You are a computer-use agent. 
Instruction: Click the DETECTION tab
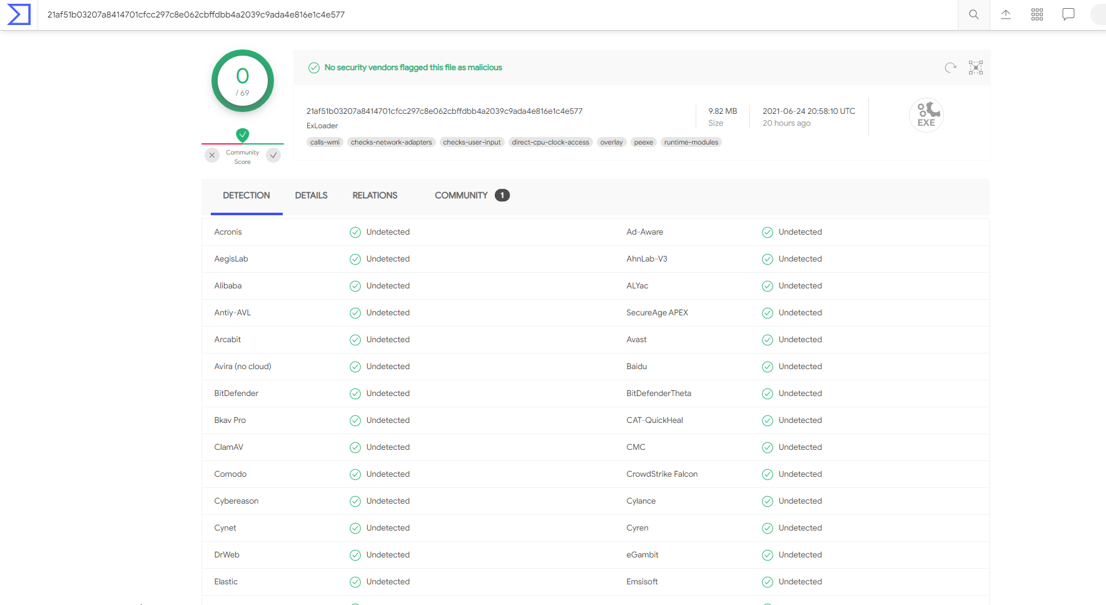[x=246, y=196]
